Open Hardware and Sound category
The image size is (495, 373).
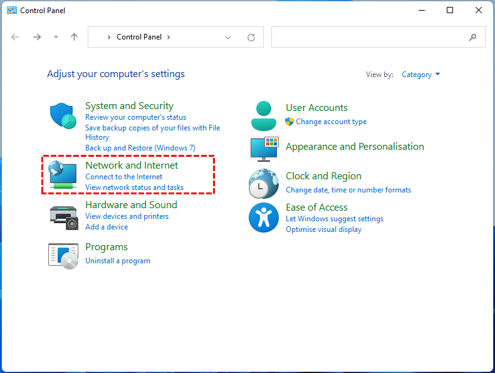tap(132, 204)
